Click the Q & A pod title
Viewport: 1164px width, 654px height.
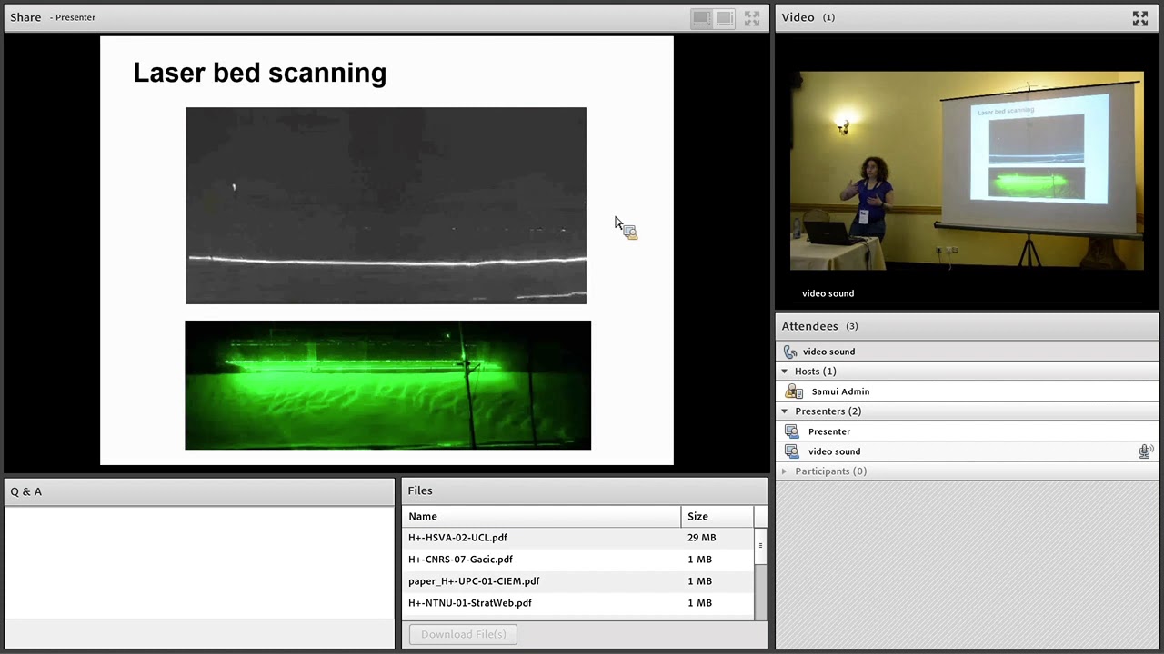click(26, 491)
